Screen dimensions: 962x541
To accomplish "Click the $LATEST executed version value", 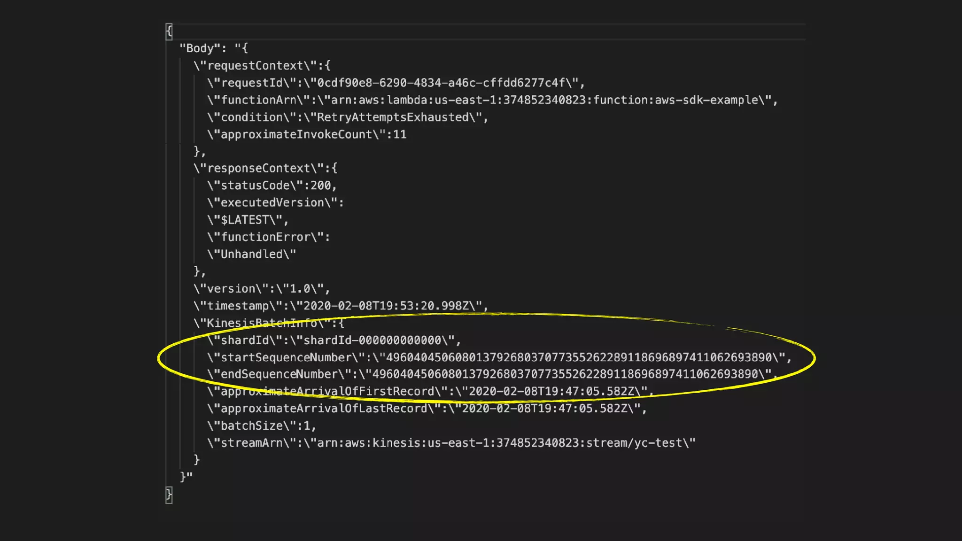I will [x=245, y=220].
